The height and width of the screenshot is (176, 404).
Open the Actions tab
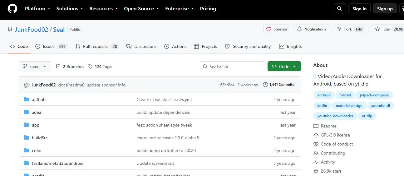pyautogui.click(x=175, y=46)
